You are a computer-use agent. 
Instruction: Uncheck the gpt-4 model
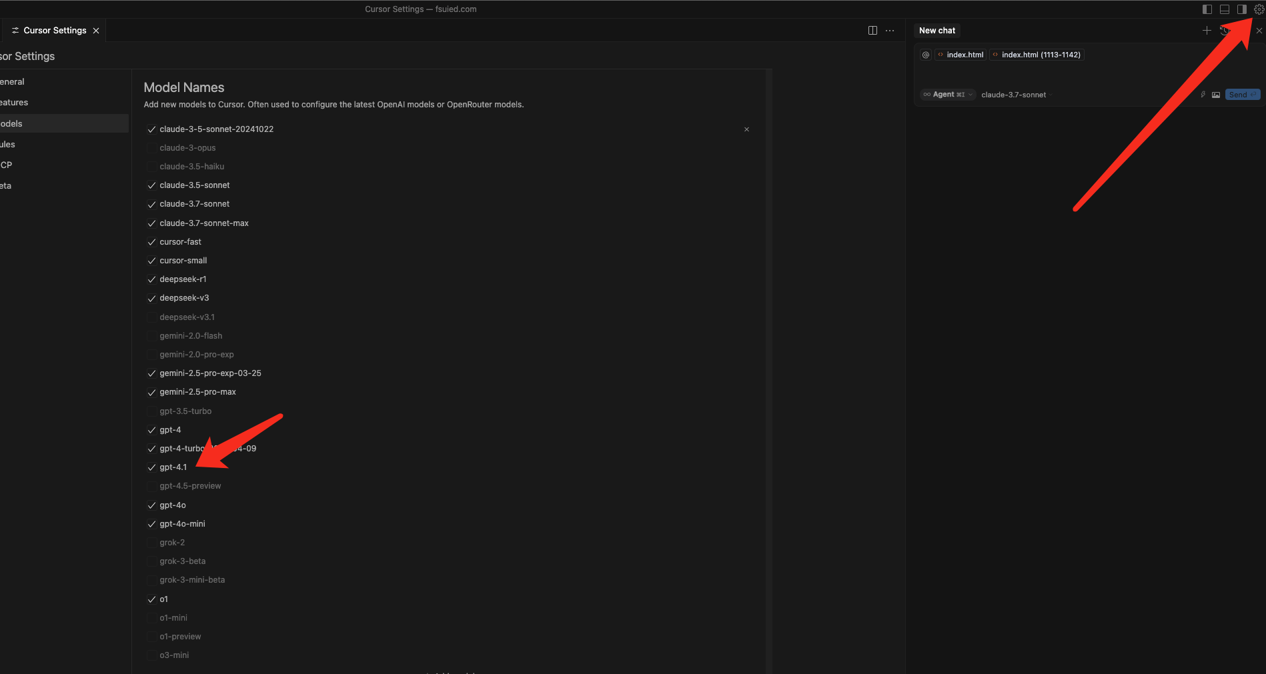pyautogui.click(x=151, y=430)
